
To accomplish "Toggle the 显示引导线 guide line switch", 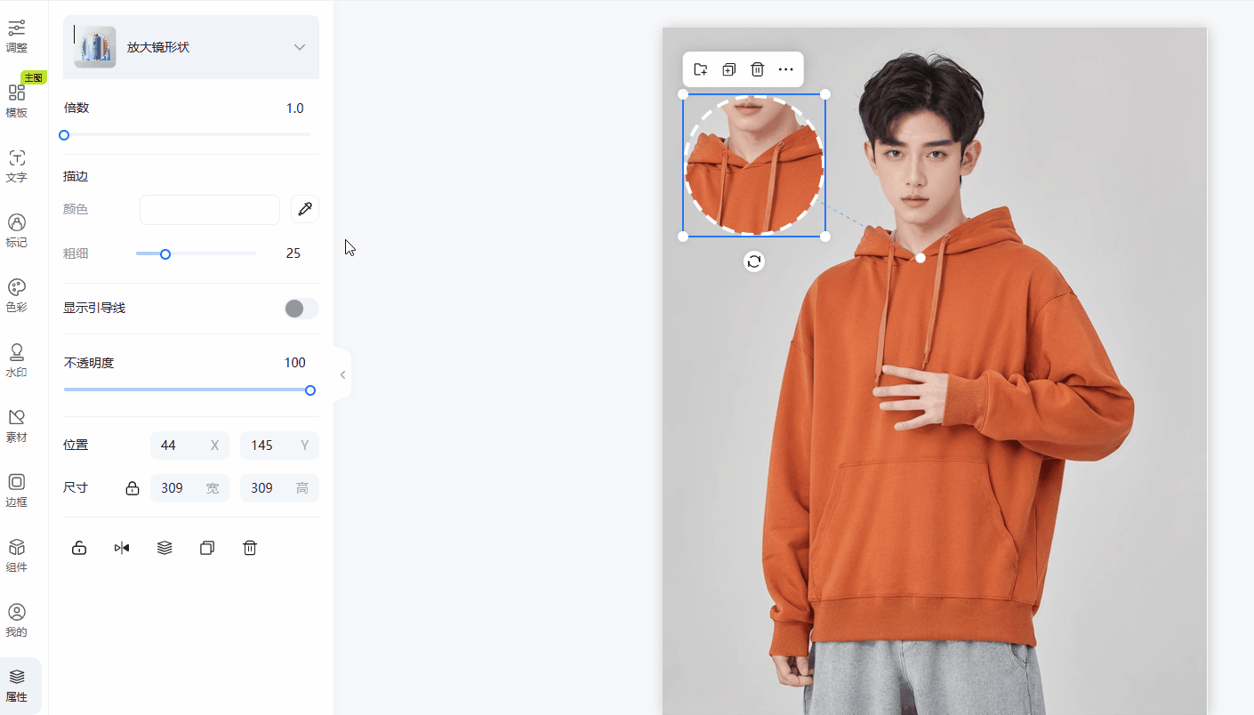I will [301, 309].
